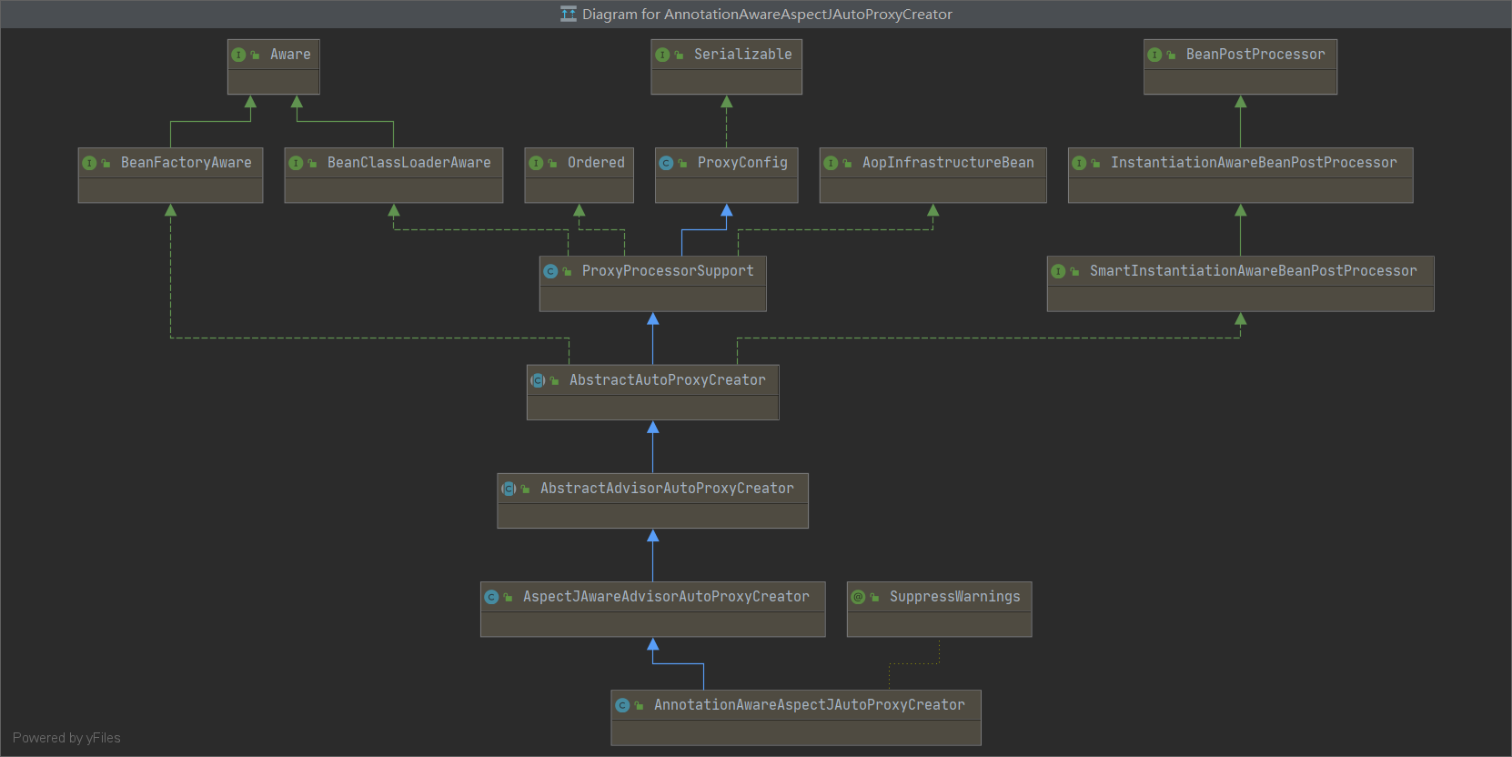The image size is (1512, 757).
Task: Click the interface icon on the SmartInstantiationAwareBeanPostProcessor node
Action: coord(1058,271)
